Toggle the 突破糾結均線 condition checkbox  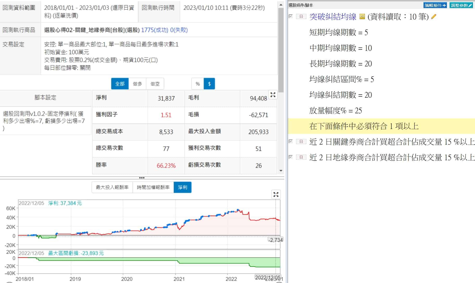coord(291,16)
